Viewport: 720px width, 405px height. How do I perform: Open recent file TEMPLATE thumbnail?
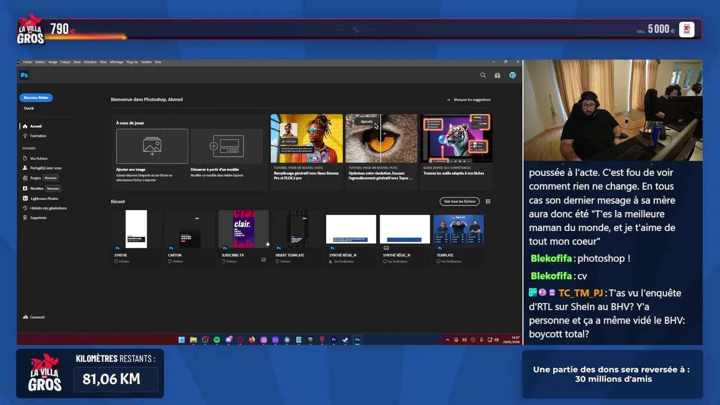[x=458, y=229]
